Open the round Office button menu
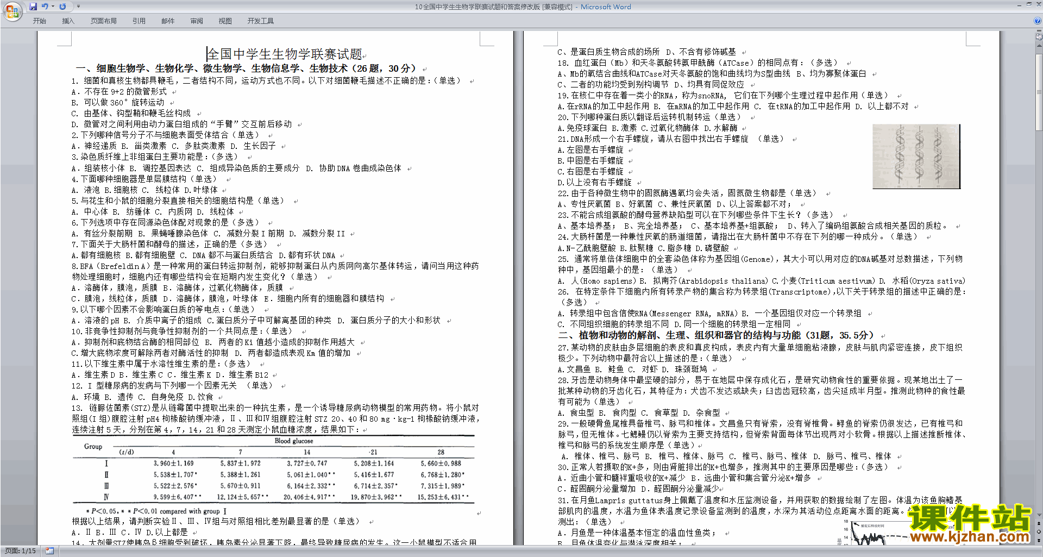Image resolution: width=1043 pixels, height=557 pixels. [x=12, y=11]
